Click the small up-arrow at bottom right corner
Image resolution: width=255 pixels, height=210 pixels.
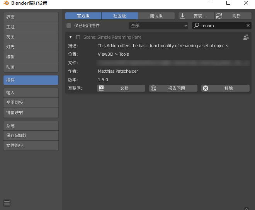pyautogui.click(x=246, y=208)
